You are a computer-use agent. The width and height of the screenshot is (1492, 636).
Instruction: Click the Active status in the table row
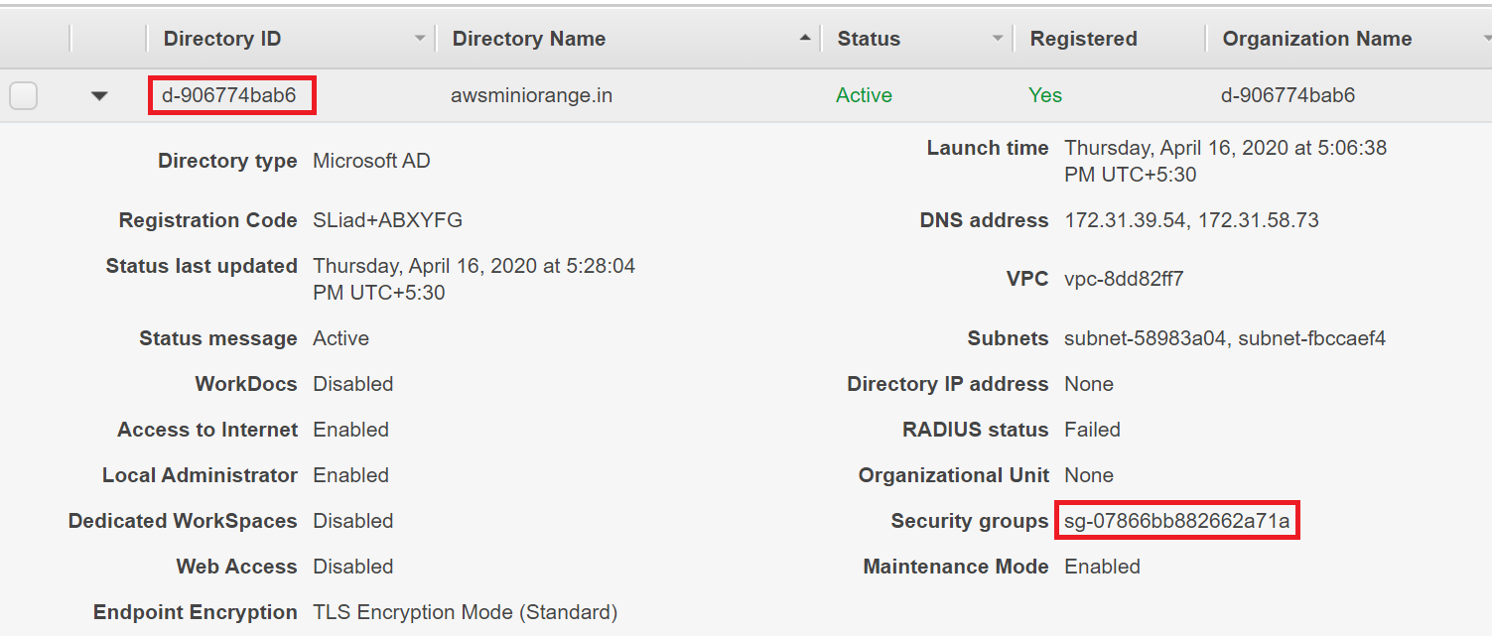[x=863, y=94]
